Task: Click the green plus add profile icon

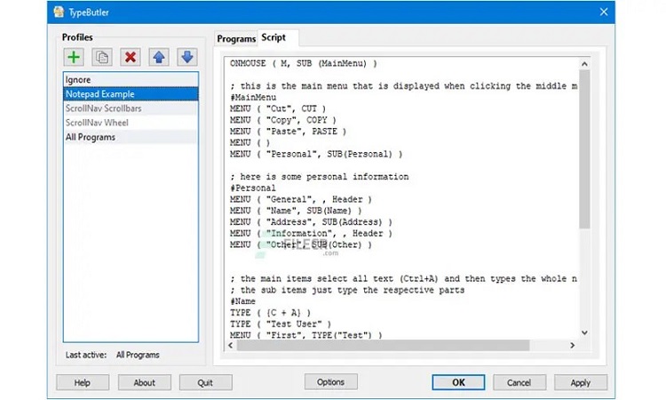Action: pos(73,57)
